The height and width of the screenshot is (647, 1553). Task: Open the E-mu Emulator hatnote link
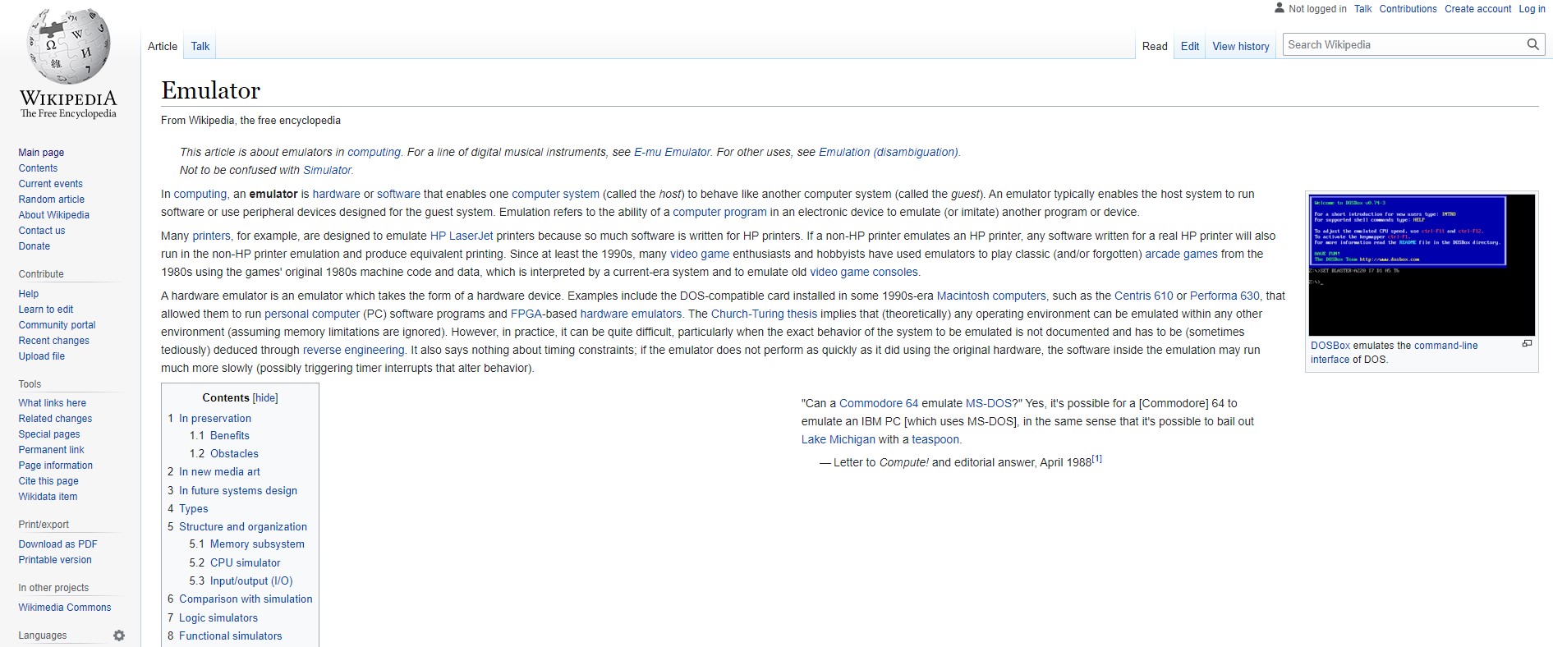(672, 152)
